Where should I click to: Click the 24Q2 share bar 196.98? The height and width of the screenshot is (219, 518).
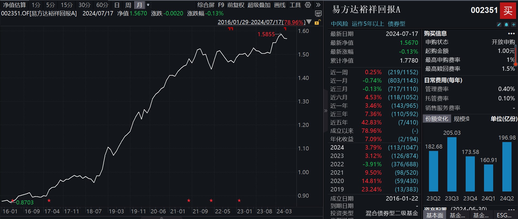click(507, 167)
